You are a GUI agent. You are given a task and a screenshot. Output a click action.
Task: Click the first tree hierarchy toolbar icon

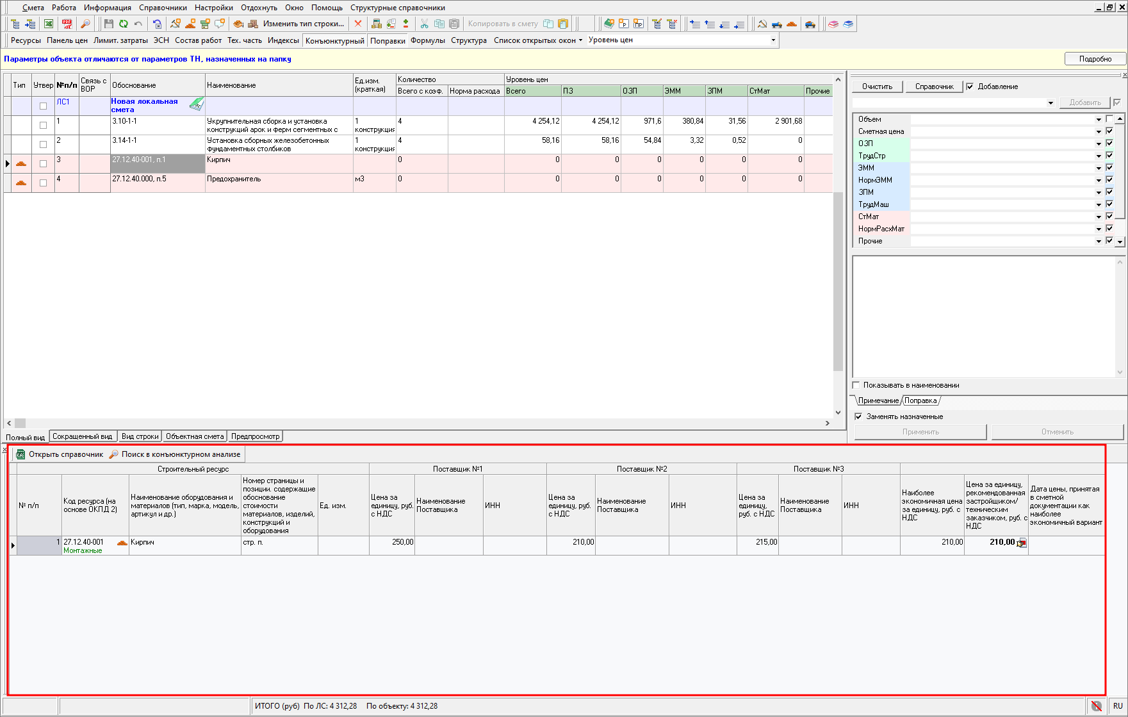click(x=15, y=24)
